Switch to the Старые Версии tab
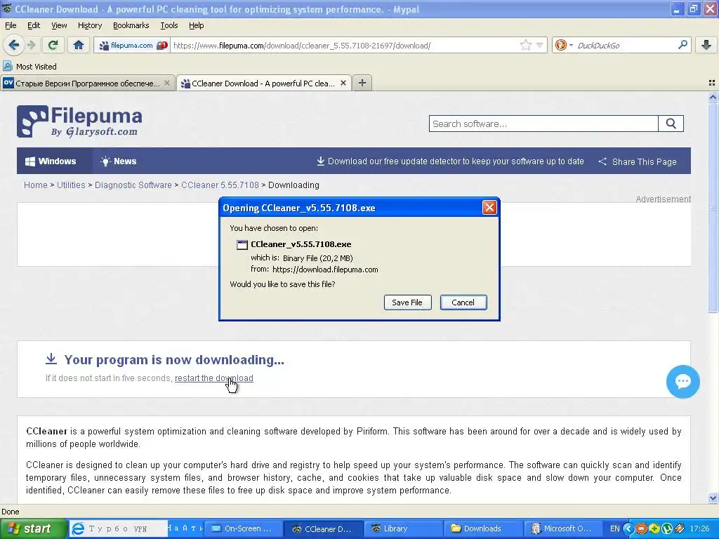Image resolution: width=719 pixels, height=539 pixels. [88, 83]
